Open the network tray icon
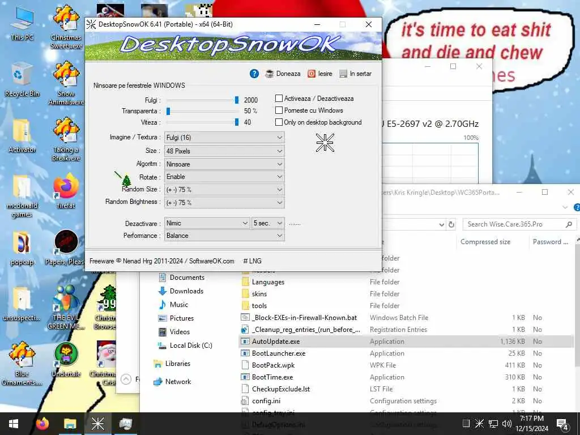The image size is (580, 435). point(493,424)
